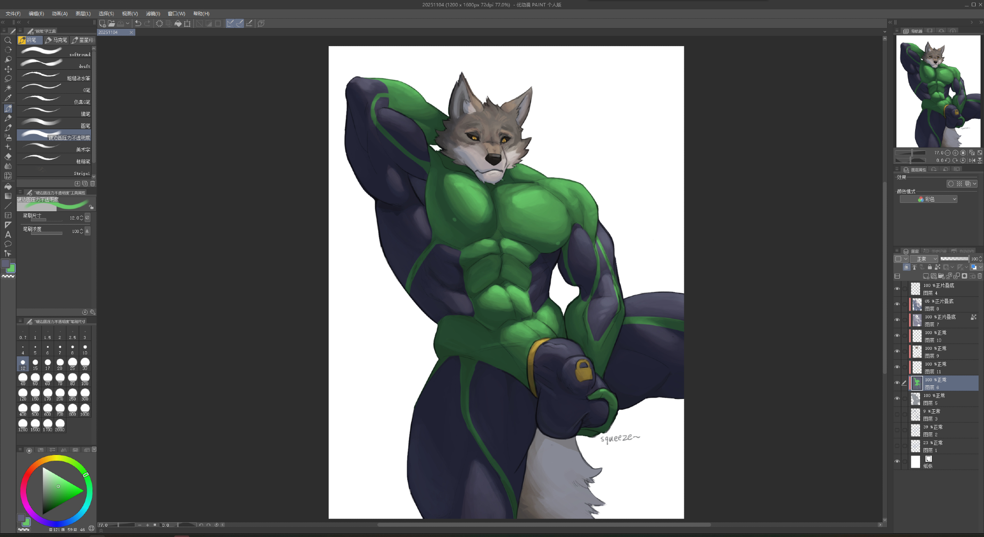Hide the 纸张 paper layer
Screen dimensions: 984x537
click(x=897, y=462)
